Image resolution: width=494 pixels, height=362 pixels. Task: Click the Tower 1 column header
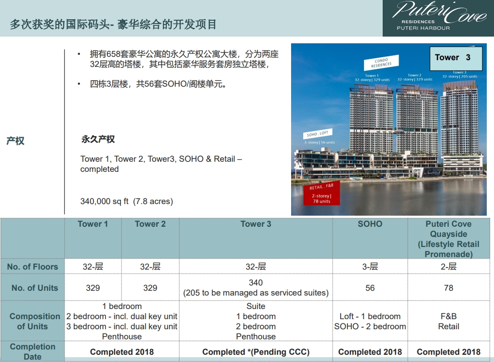point(93,224)
